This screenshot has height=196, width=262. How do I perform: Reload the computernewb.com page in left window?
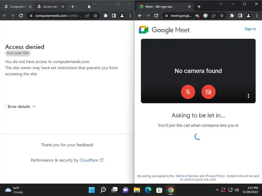tap(21, 16)
